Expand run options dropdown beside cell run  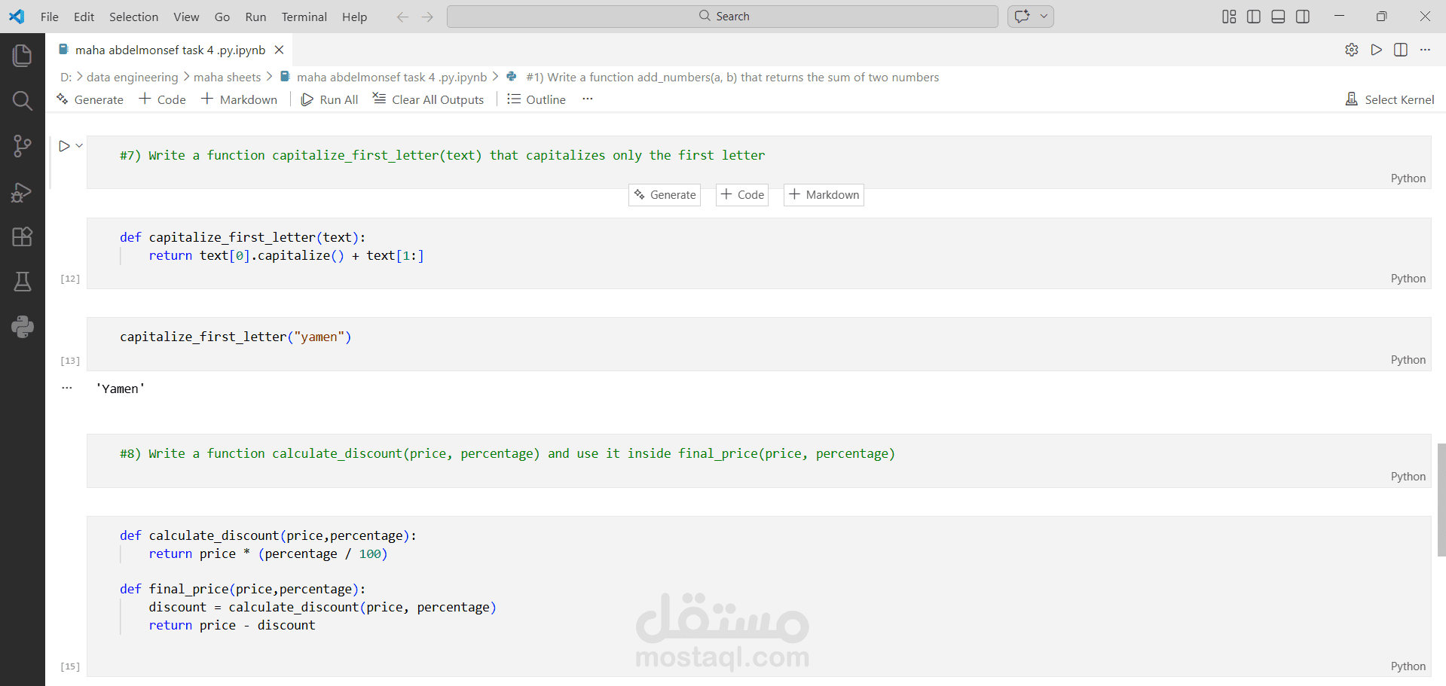click(79, 146)
